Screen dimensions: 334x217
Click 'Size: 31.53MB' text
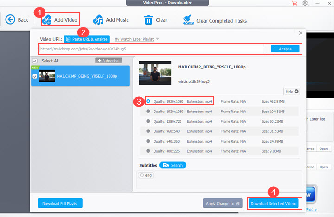pos(272,131)
